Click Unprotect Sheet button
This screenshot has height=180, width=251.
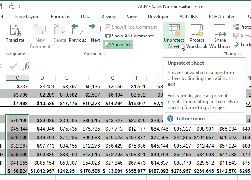174,36
